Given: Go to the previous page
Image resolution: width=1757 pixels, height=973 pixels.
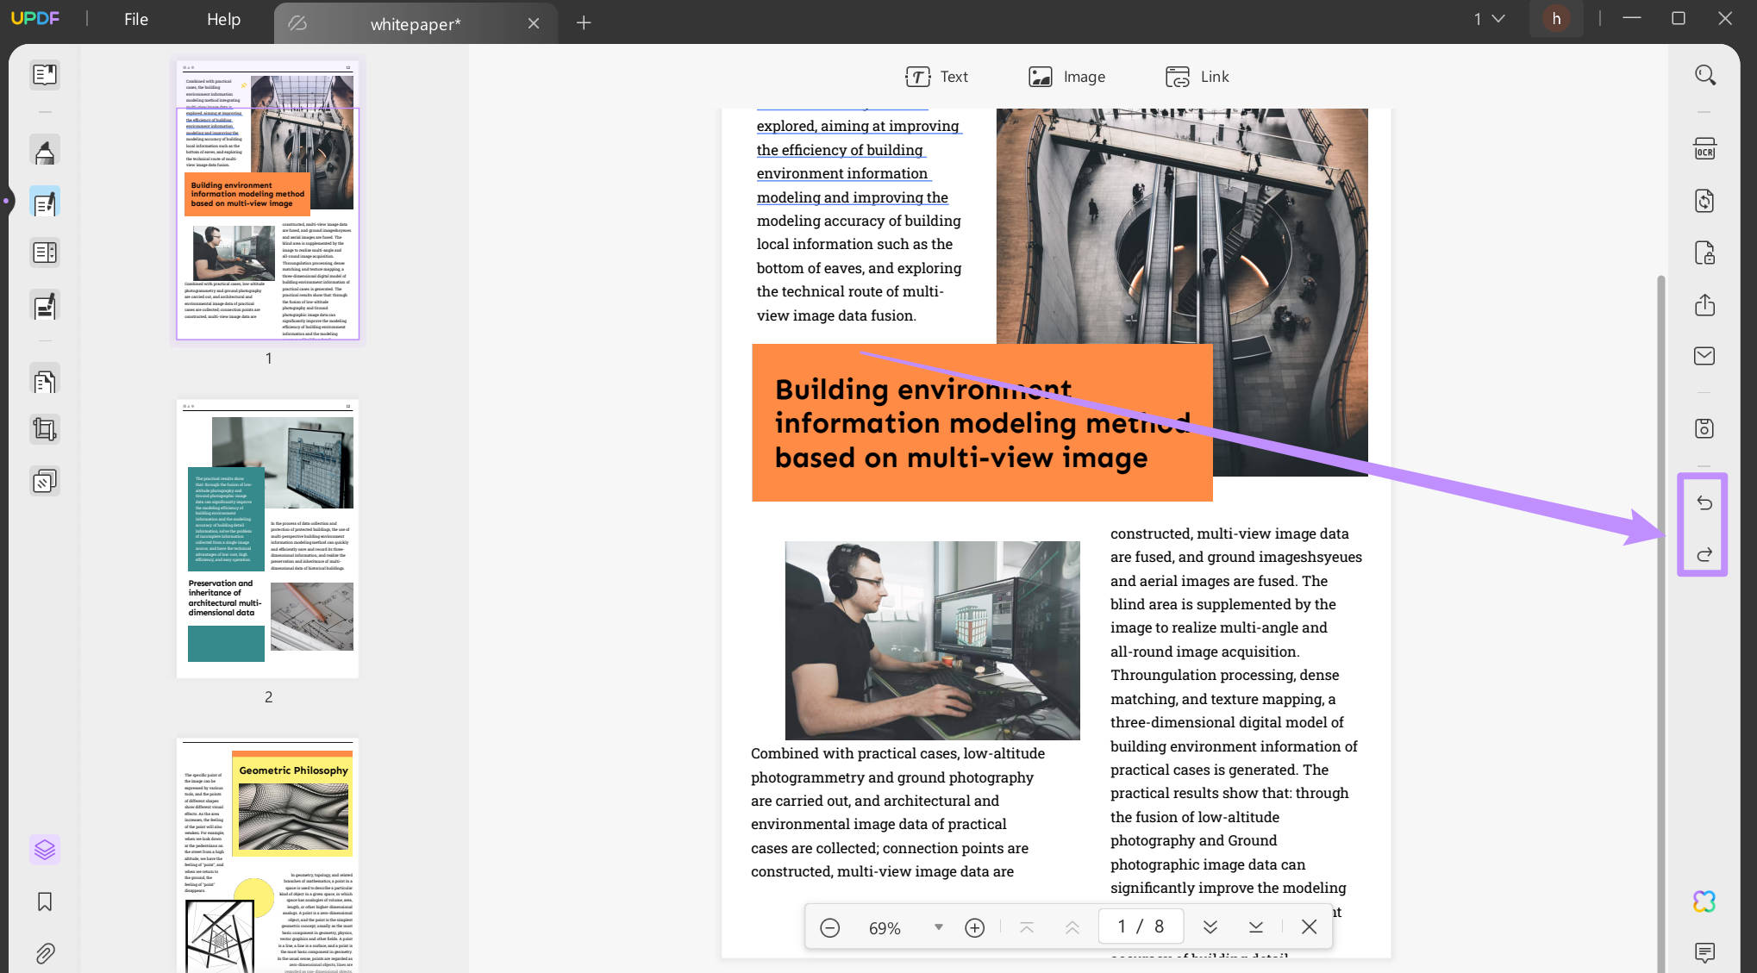Looking at the screenshot, I should pos(1072,927).
